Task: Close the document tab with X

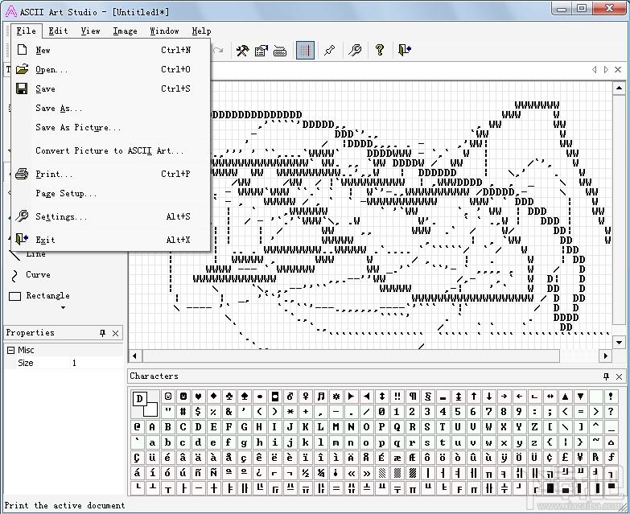Action: pyautogui.click(x=618, y=70)
